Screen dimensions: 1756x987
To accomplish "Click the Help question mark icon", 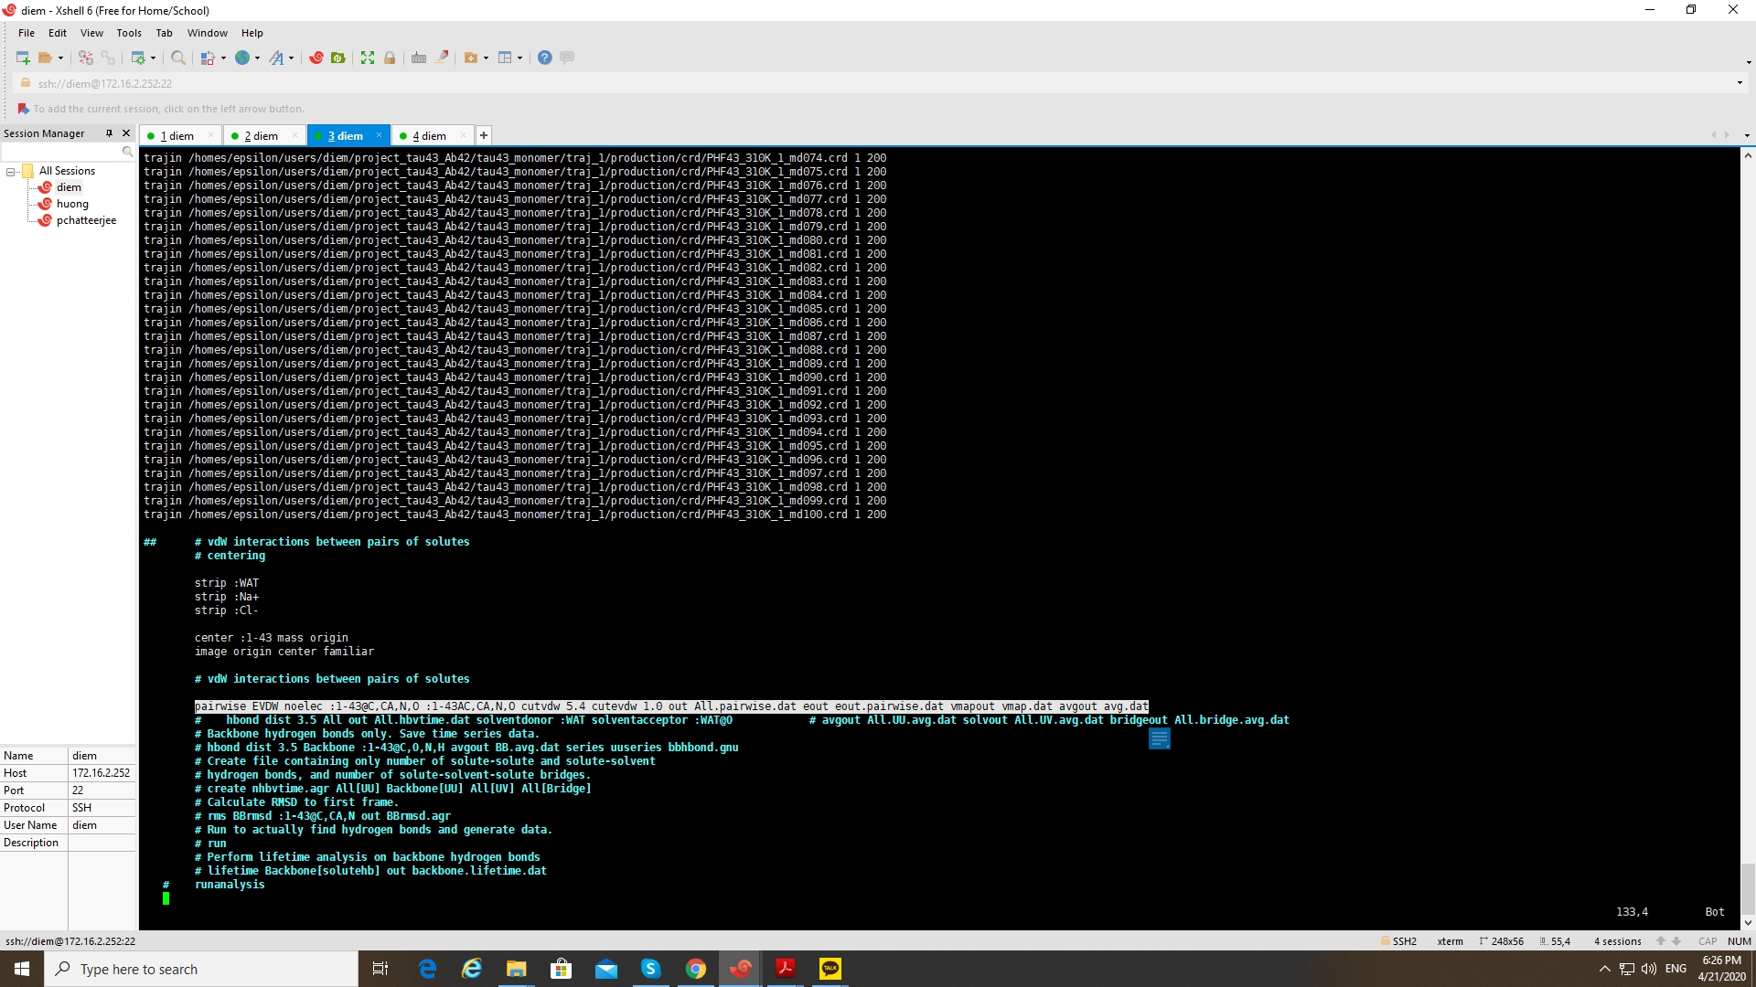I will coord(545,58).
